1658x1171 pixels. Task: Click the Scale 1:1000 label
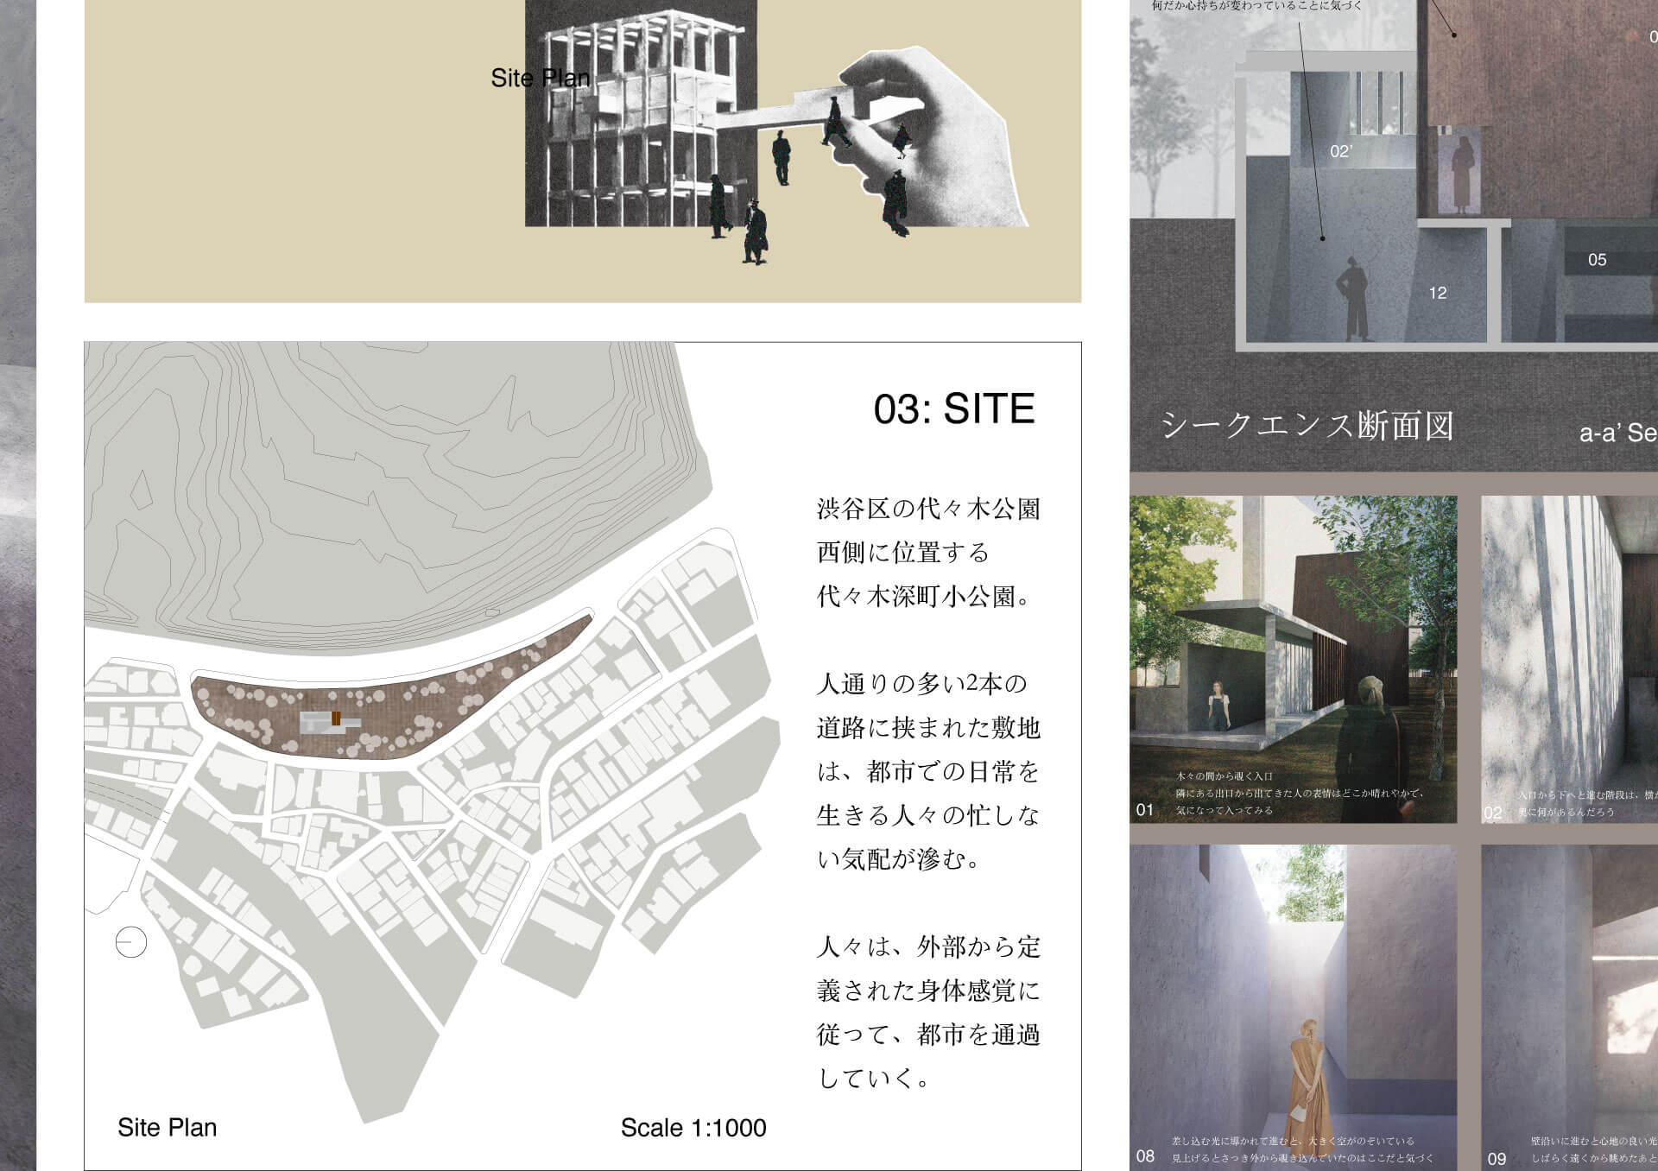(693, 1128)
